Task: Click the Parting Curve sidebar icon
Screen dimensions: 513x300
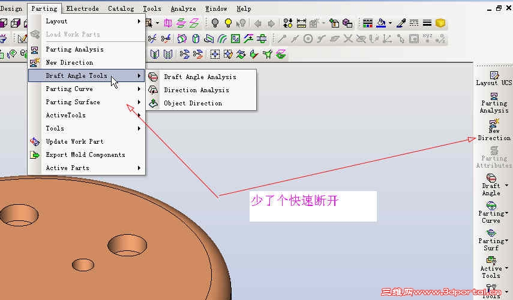Action: pos(491,205)
